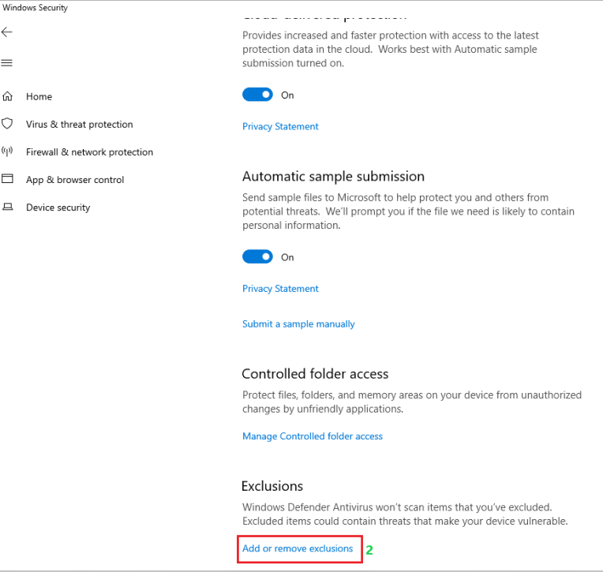
Task: Disable Automatic sample submission toggle
Action: click(257, 256)
